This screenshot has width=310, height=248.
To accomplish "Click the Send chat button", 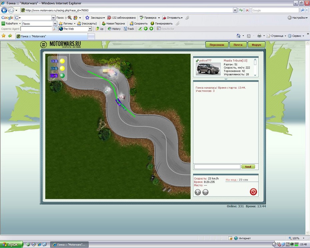I will point(248,167).
